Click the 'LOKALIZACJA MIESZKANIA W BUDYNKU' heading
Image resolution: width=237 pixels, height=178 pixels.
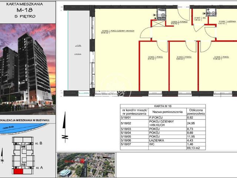(25, 120)
